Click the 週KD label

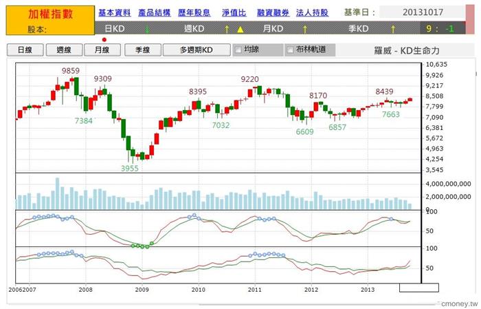click(x=194, y=29)
